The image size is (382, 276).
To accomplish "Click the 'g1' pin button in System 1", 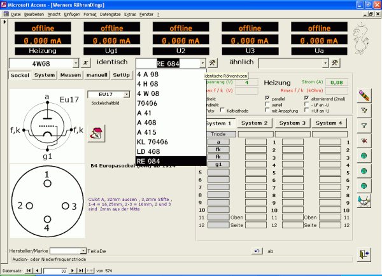I will click(218, 164).
